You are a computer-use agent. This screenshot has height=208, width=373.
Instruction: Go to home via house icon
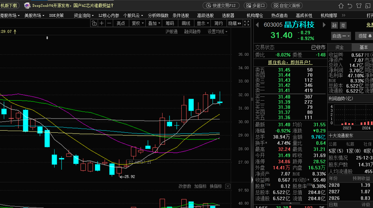341,6
